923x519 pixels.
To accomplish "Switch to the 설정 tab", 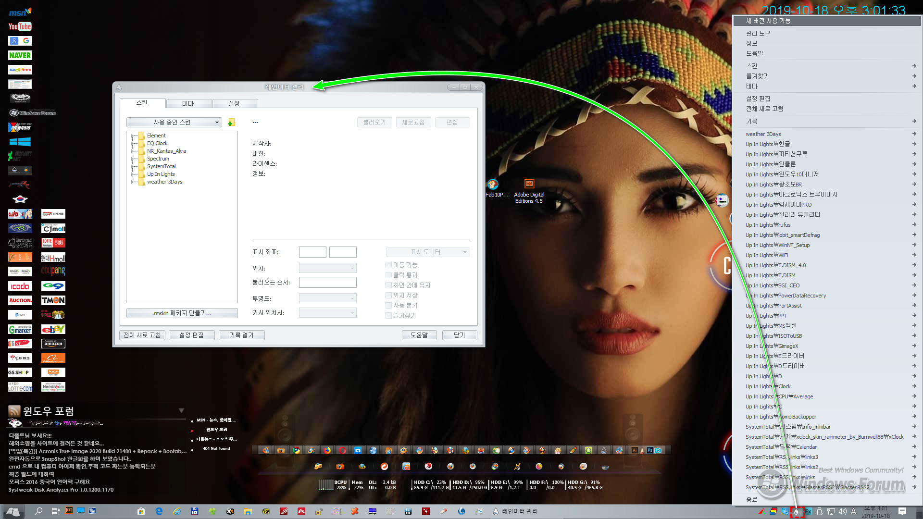I will click(234, 103).
